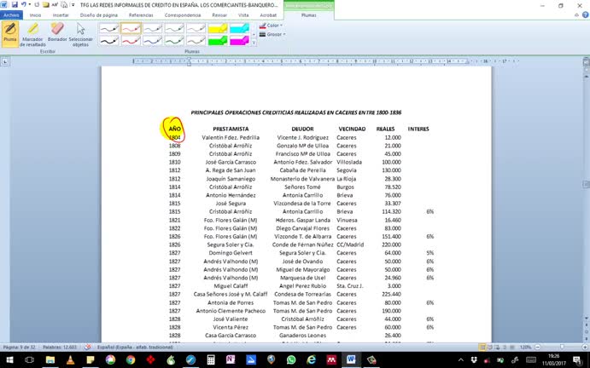This screenshot has height=368, width=590.
Task: Open the Vista tab
Action: (x=243, y=15)
